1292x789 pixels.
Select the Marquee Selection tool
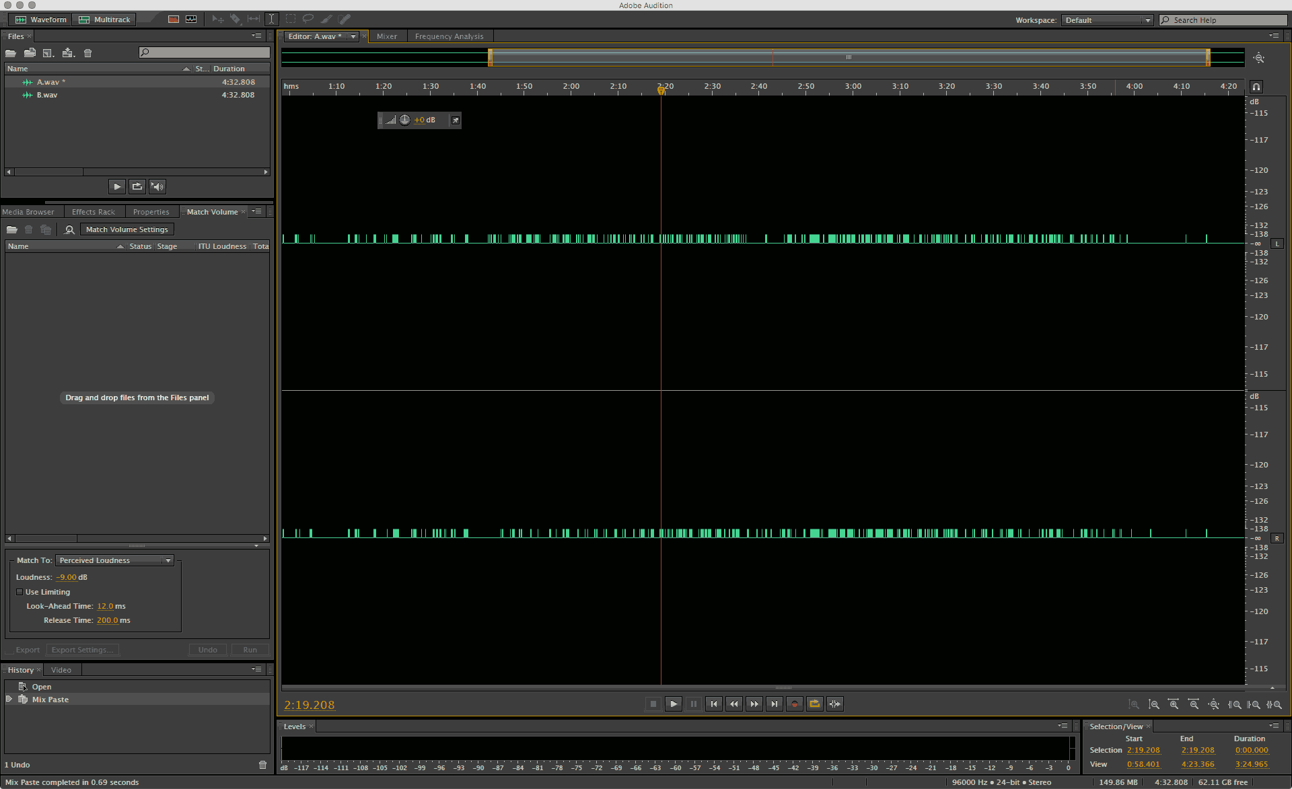point(291,20)
